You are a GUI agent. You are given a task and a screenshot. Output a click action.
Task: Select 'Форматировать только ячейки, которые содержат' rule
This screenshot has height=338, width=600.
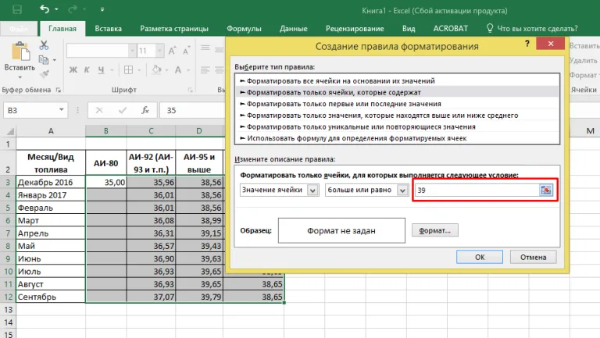click(x=397, y=92)
